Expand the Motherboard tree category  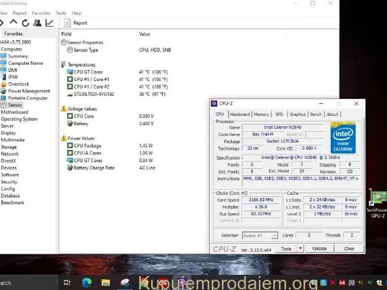point(15,112)
